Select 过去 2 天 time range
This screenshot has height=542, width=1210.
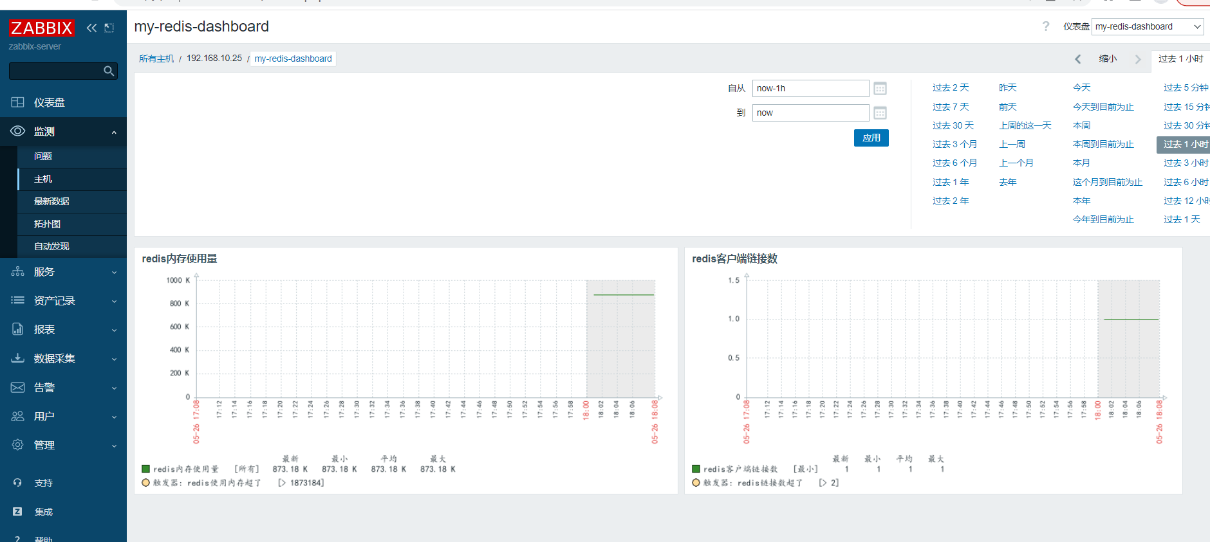951,87
